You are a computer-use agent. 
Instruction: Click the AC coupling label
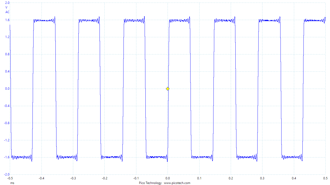click(x=7, y=12)
